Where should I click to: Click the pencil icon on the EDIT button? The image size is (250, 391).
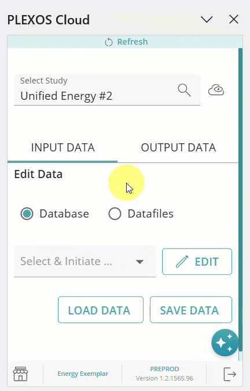pos(182,262)
